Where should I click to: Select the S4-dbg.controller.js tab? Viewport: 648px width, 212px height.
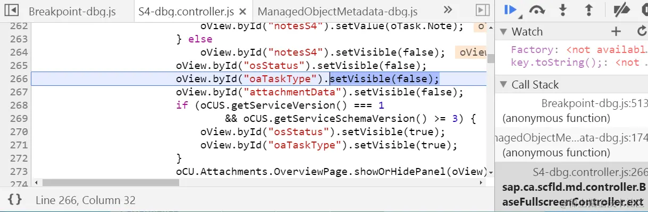[x=186, y=11]
